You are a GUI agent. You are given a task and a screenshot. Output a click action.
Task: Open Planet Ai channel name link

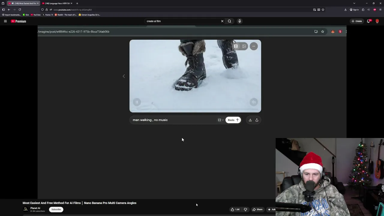click(35, 208)
